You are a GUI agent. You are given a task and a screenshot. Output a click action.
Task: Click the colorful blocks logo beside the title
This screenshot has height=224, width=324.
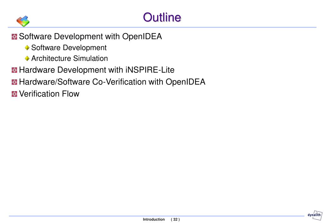click(23, 21)
